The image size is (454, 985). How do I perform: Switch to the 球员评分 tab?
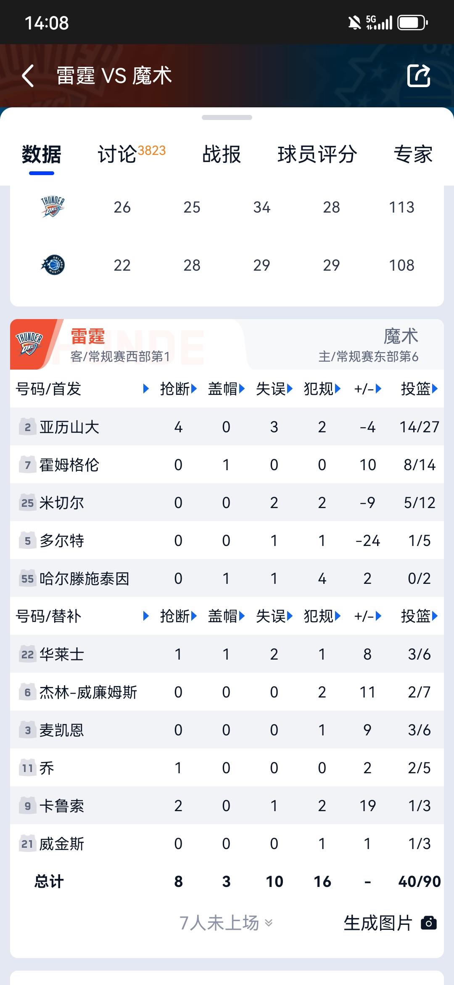pyautogui.click(x=317, y=154)
